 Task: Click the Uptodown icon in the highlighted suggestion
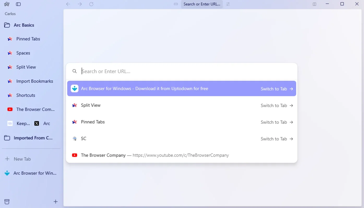[75, 89]
